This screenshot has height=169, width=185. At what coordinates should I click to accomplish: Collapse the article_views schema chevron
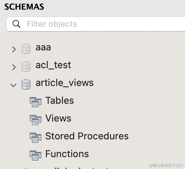point(13,85)
